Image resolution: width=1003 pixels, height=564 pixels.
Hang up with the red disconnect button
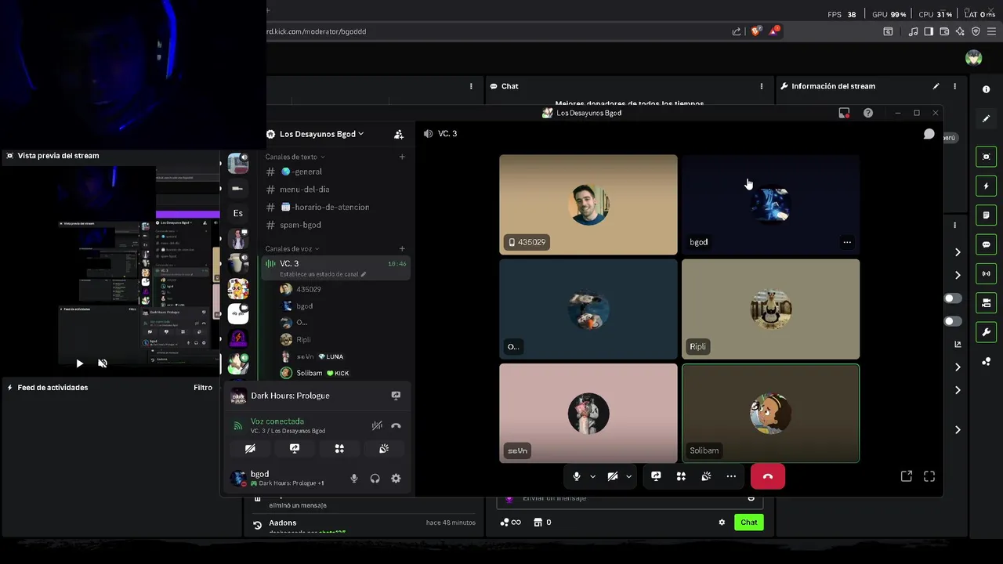[x=768, y=476]
